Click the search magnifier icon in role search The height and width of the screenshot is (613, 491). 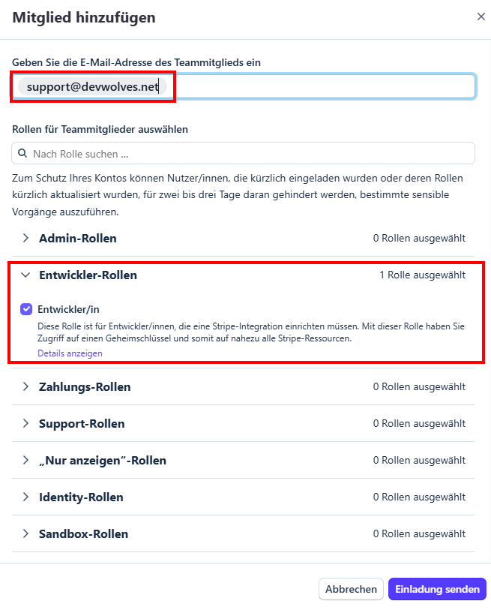tap(22, 153)
